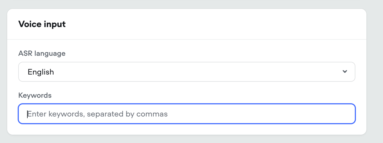Click the "ASR language" field label

pyautogui.click(x=42, y=53)
